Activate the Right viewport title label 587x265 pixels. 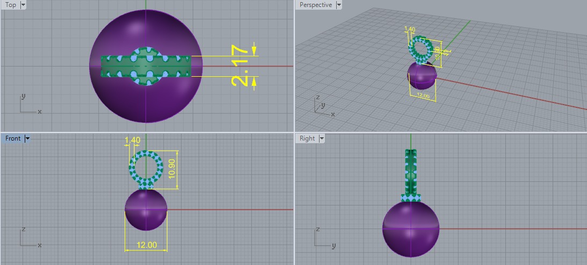tap(307, 138)
